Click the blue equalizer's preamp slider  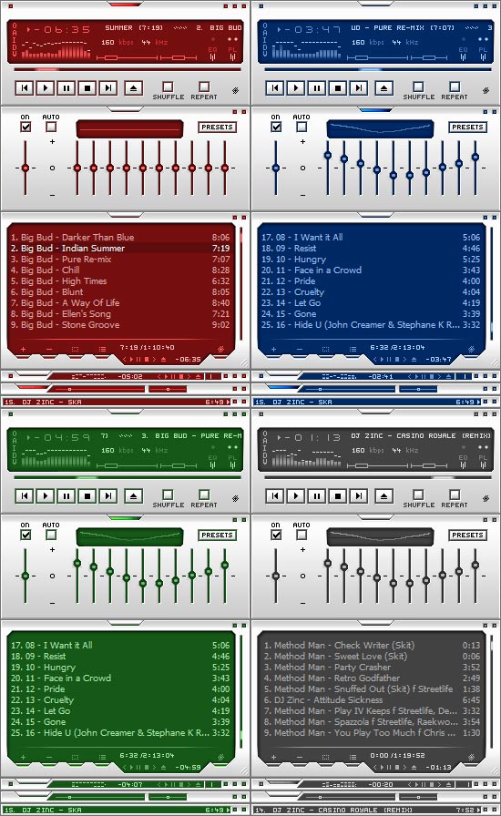point(275,168)
